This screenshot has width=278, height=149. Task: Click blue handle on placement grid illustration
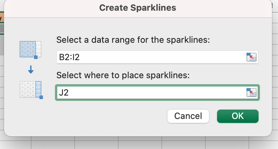tap(41, 97)
